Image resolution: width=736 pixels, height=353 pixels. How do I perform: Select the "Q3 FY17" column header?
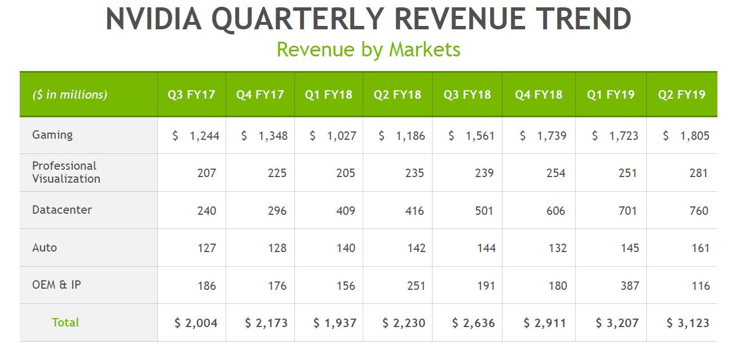(191, 95)
